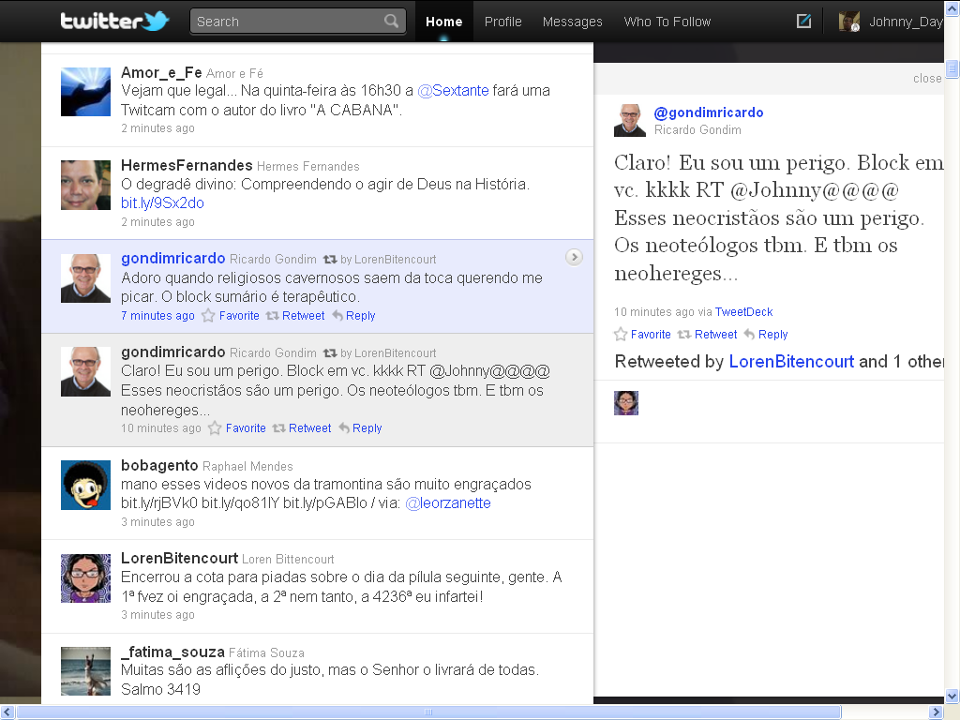Click the reply arrow icon on the 'Claro! Eu sou um perigo' timeline tweet
Image resolution: width=960 pixels, height=720 pixels.
(344, 427)
